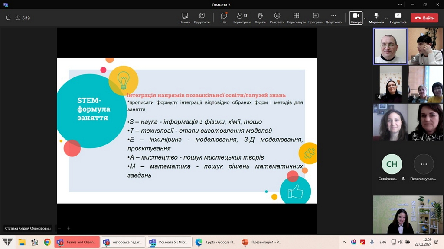This screenshot has height=249, width=444.
Task: Open the More (Додатково) actions menu
Action: tap(333, 18)
